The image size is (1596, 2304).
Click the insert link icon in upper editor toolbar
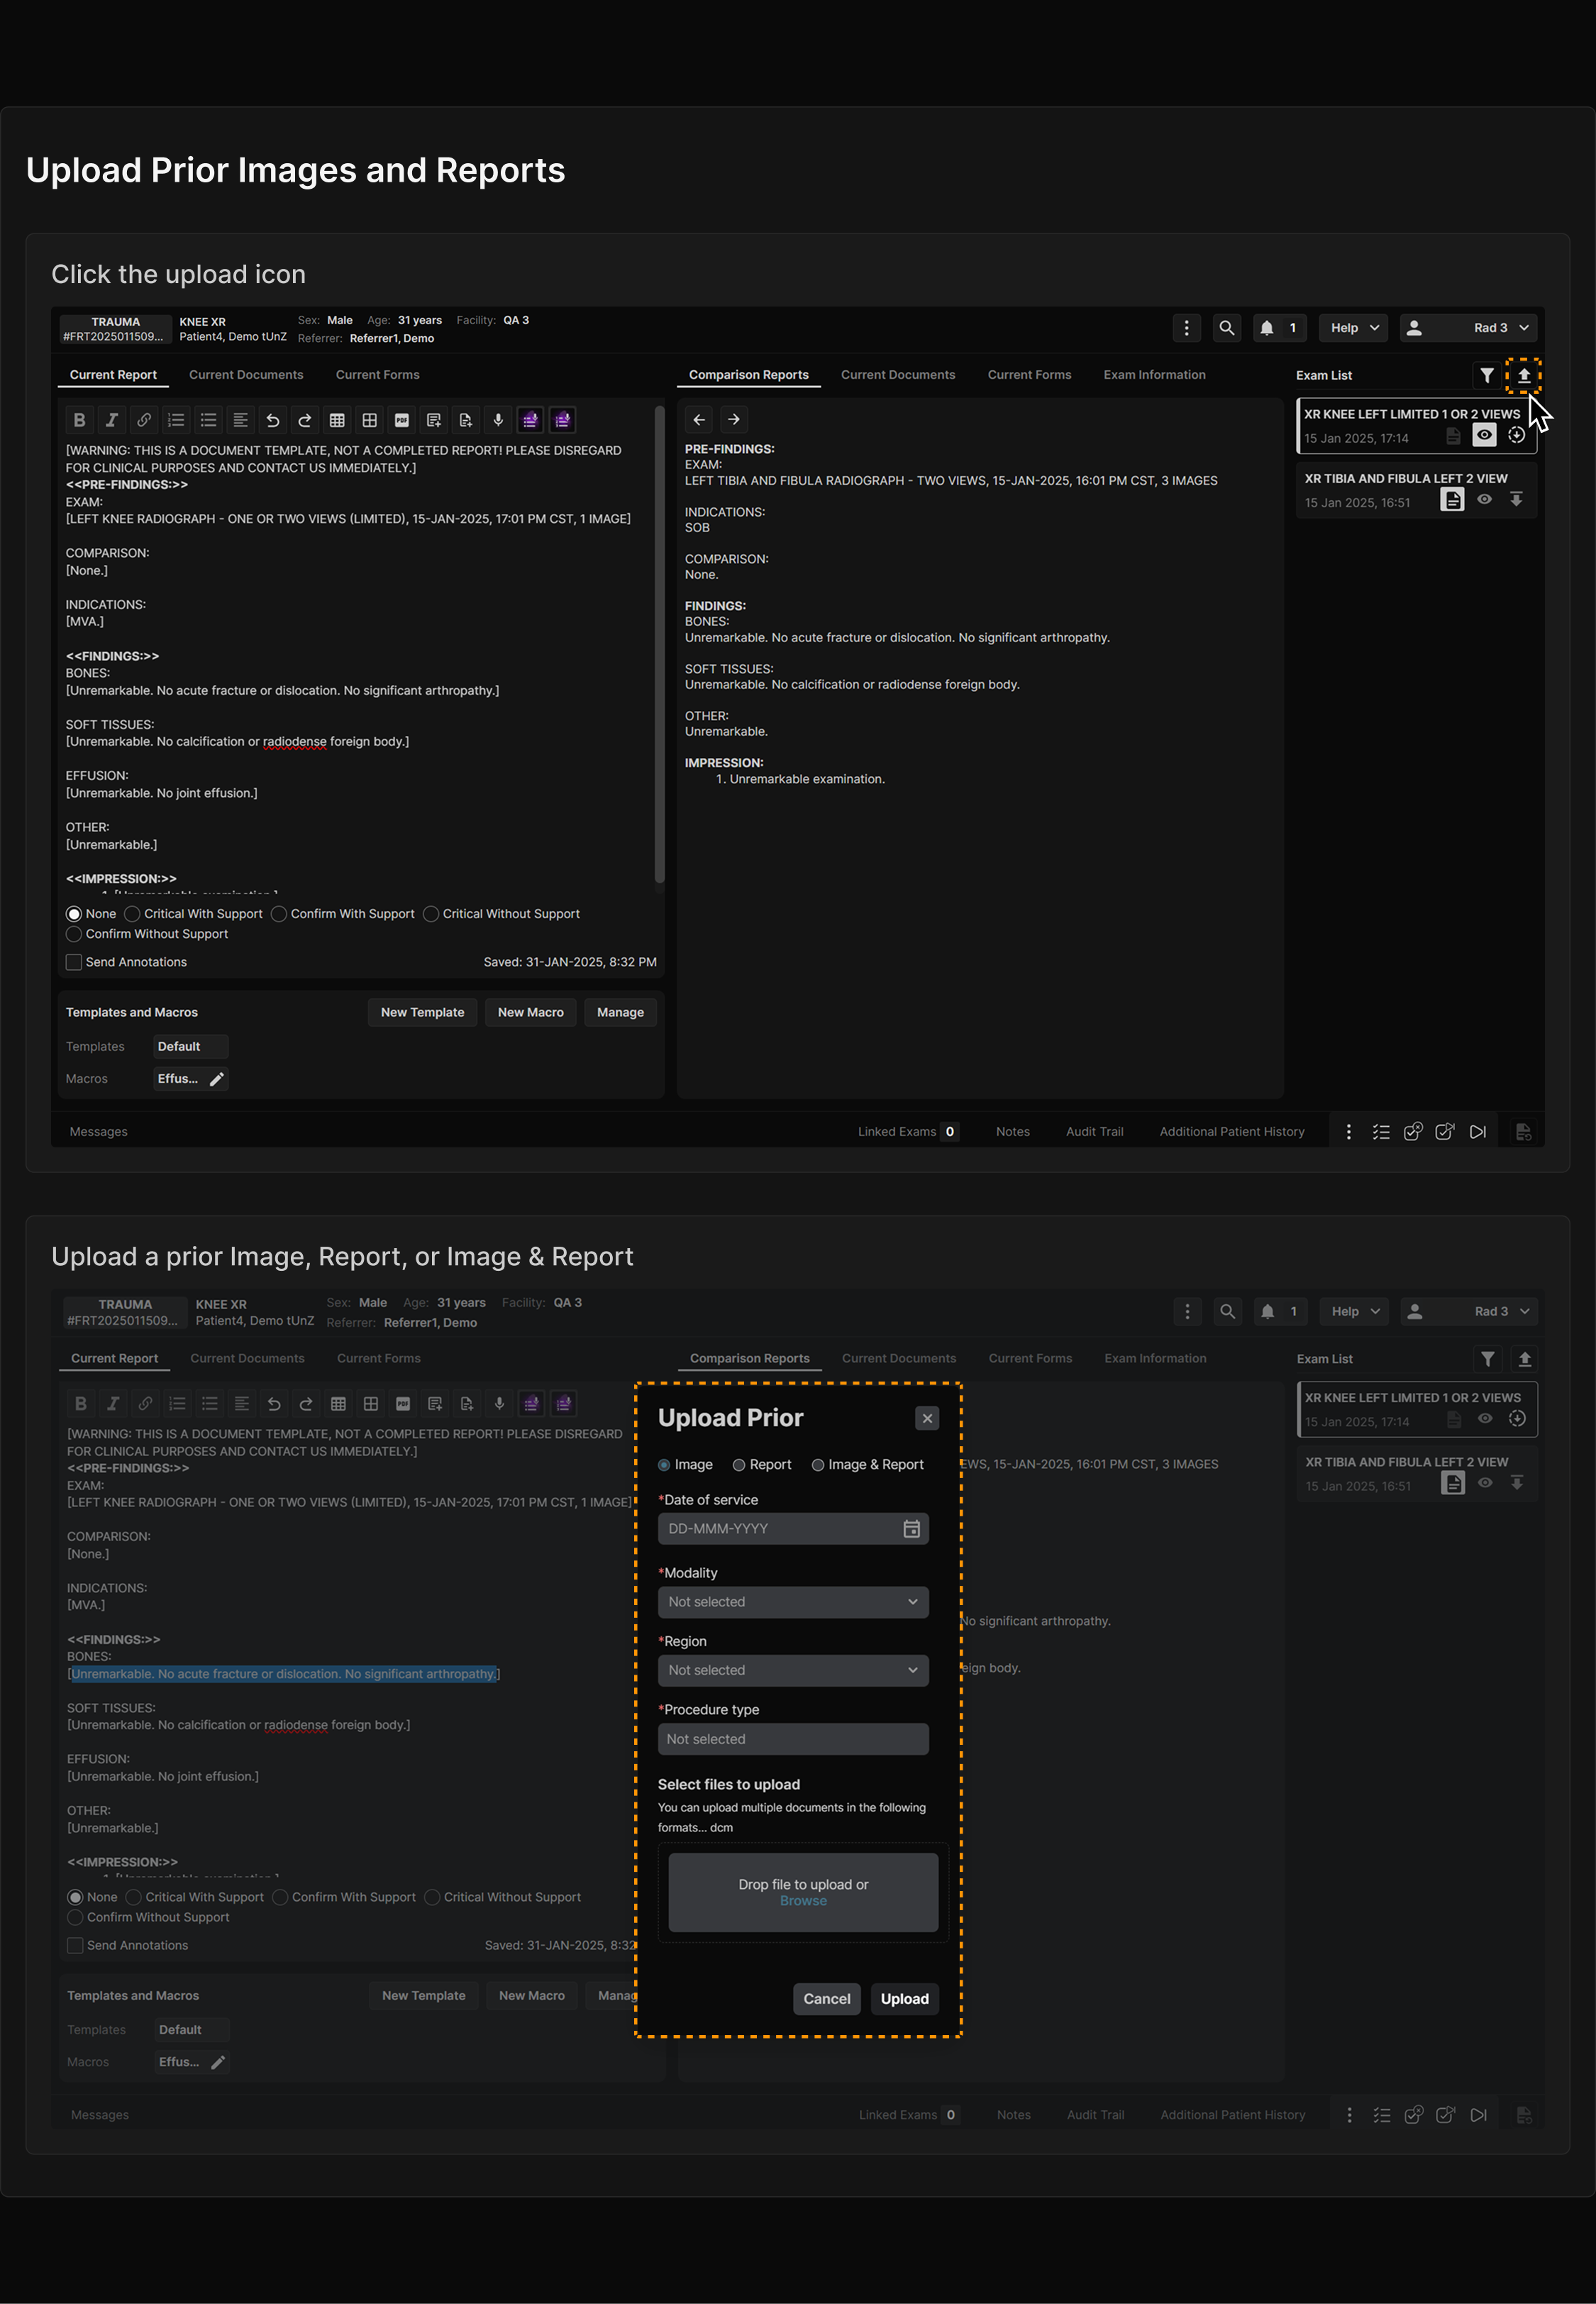pyautogui.click(x=144, y=420)
